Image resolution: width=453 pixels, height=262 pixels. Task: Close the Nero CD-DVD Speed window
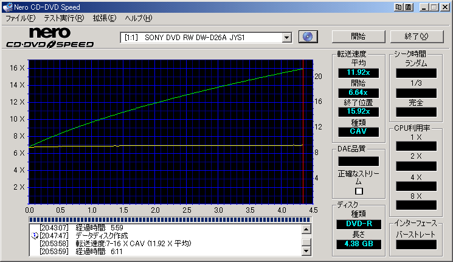(445, 7)
